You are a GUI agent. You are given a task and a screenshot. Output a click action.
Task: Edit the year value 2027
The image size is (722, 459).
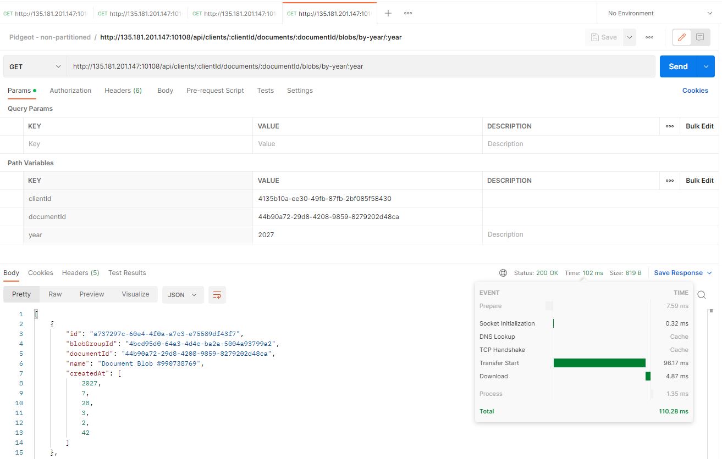tap(367, 235)
